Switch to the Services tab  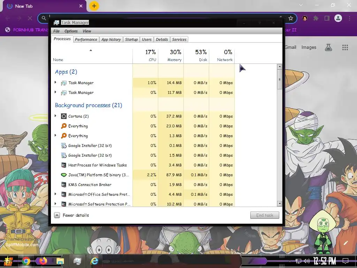179,39
